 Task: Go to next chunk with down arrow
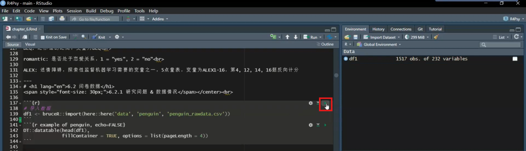coord(296,37)
